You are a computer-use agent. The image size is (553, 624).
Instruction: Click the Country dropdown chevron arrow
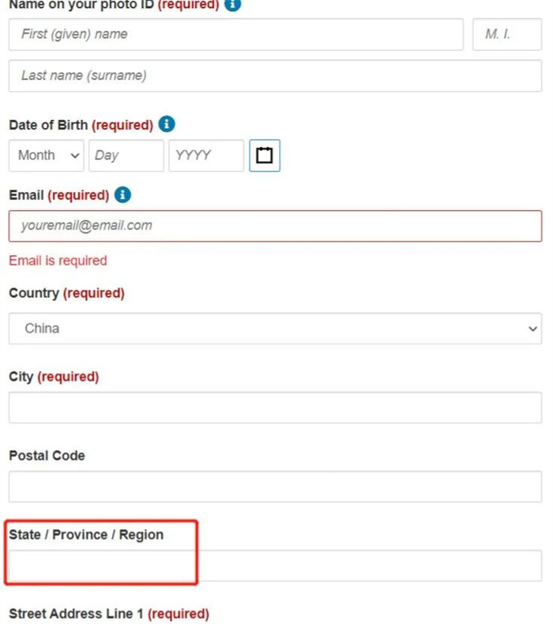tap(532, 329)
